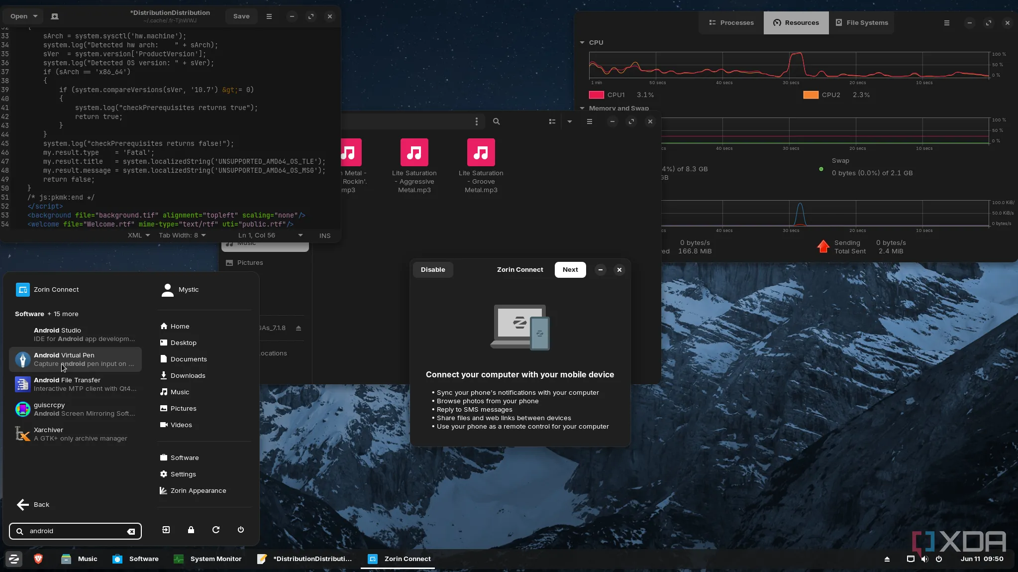Open the Open dropdown in text editor
The image size is (1018, 572).
click(24, 16)
